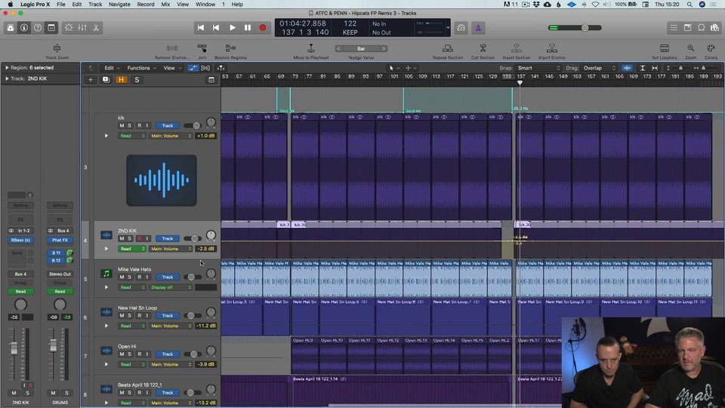Screen dimensions: 725x408
Task: Click the Join toolbar icon
Action: pyautogui.click(x=202, y=48)
